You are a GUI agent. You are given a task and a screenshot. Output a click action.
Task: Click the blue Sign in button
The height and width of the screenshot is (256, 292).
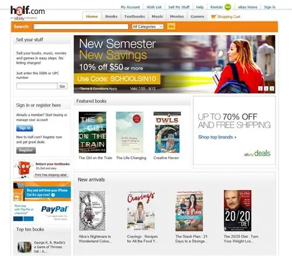(25, 128)
